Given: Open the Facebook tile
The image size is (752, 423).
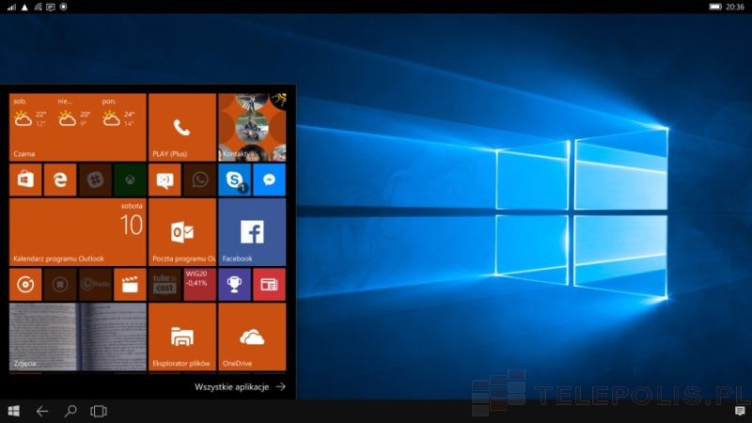Looking at the screenshot, I should point(252,232).
